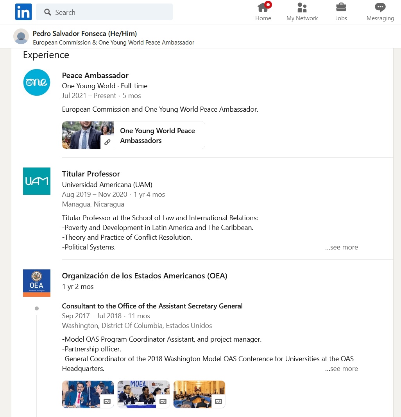
Task: Click Managua, Nicaragua location text
Action: tap(93, 204)
